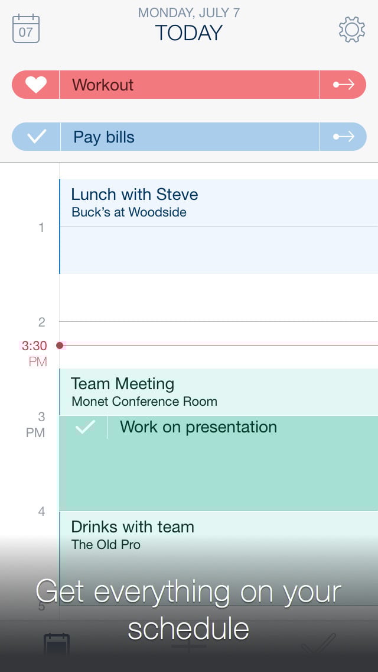Image resolution: width=378 pixels, height=672 pixels.
Task: Open the Pay bills item
Action: [x=189, y=137]
